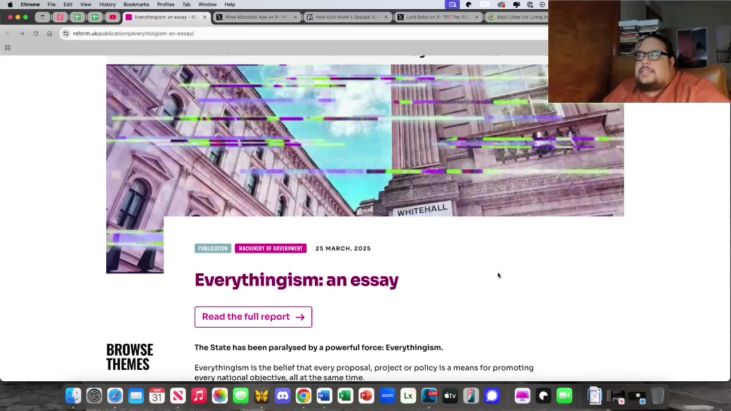The image size is (731, 411).
Task: Switch to Best Cities For Living tab
Action: pyautogui.click(x=517, y=17)
